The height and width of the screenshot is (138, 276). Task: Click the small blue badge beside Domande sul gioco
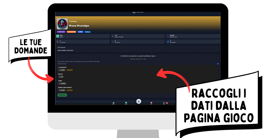tap(218, 64)
